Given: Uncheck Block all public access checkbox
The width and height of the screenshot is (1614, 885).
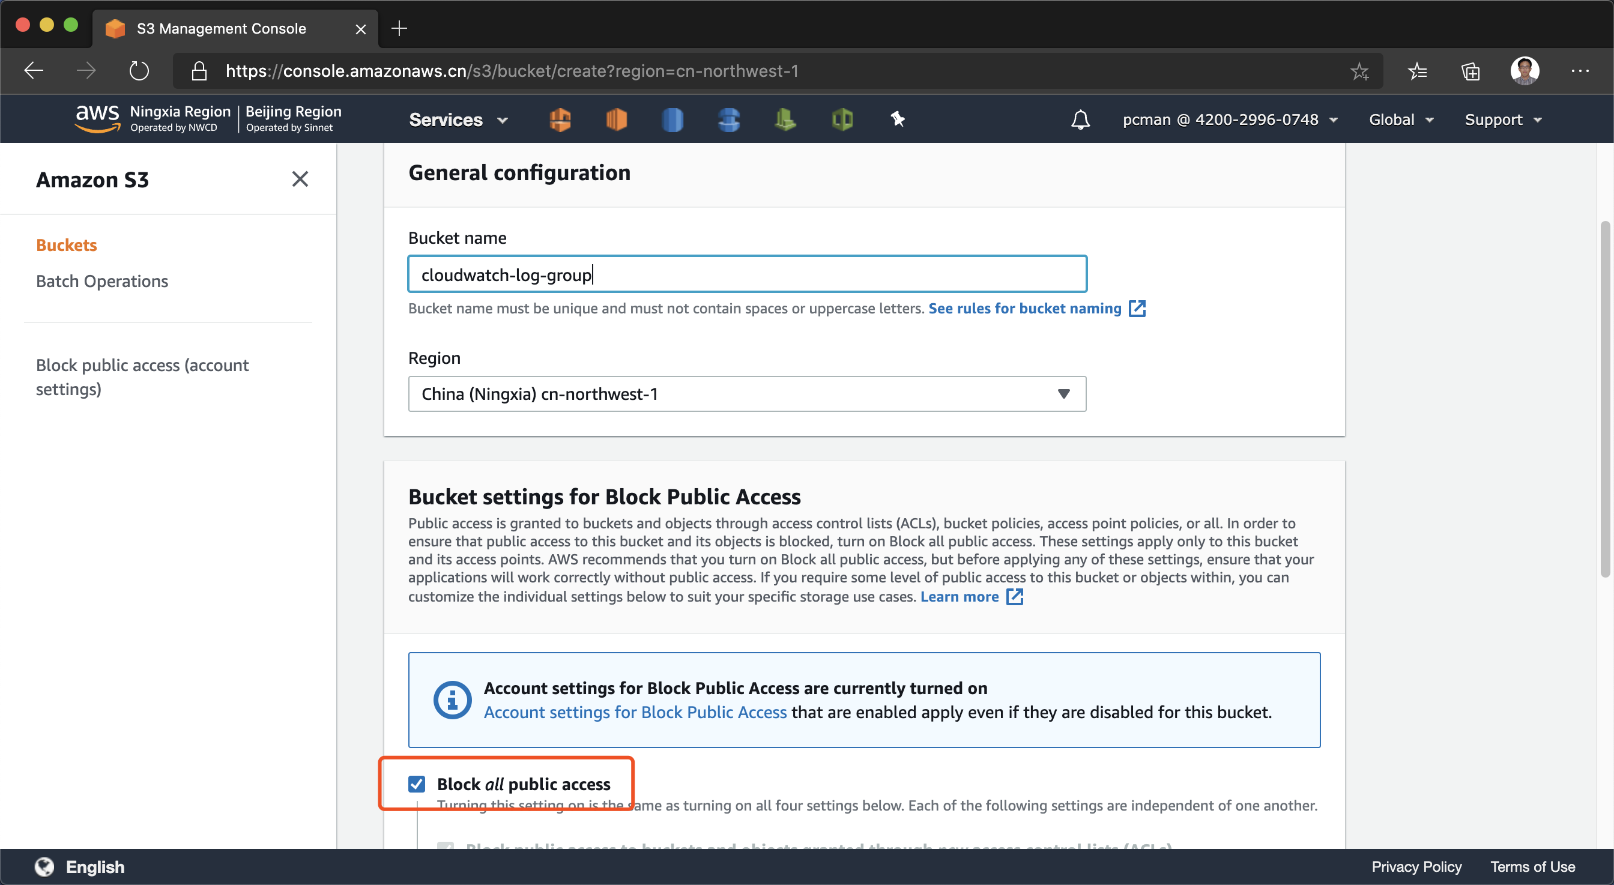Looking at the screenshot, I should 417,784.
